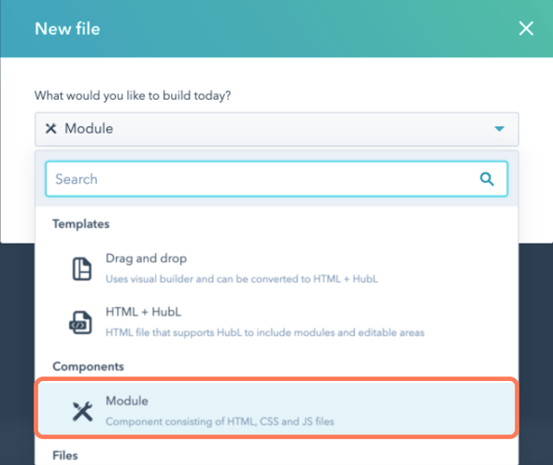Screen dimensions: 553x465
Task: Expand the build type dropdown caret
Action: point(499,129)
